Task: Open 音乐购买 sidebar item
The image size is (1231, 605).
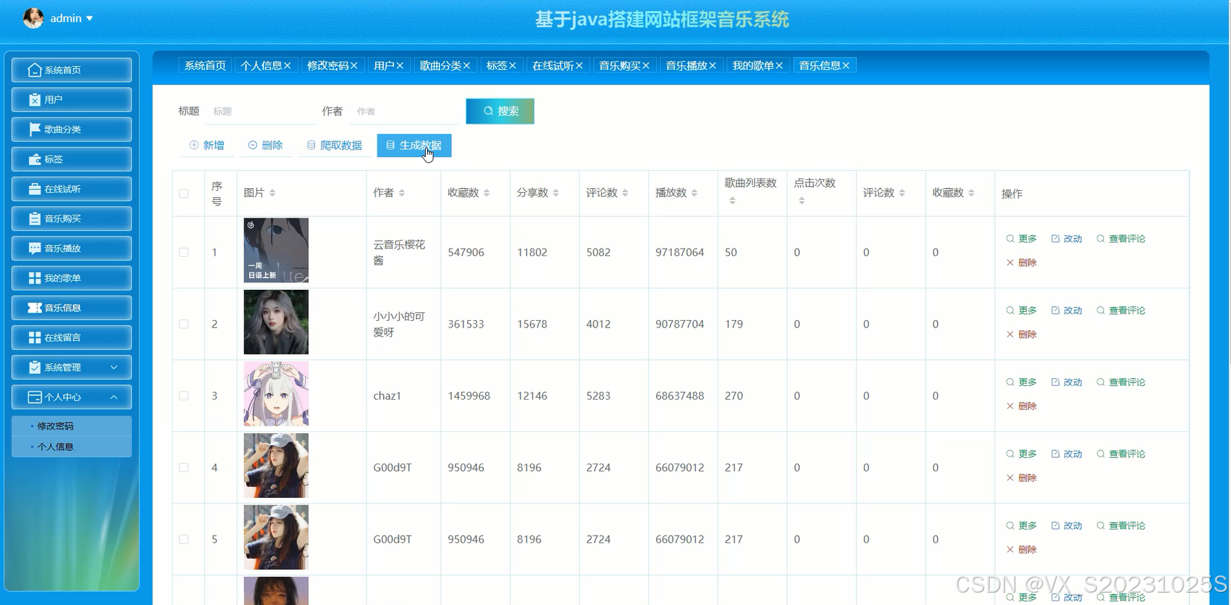Action: (x=72, y=218)
